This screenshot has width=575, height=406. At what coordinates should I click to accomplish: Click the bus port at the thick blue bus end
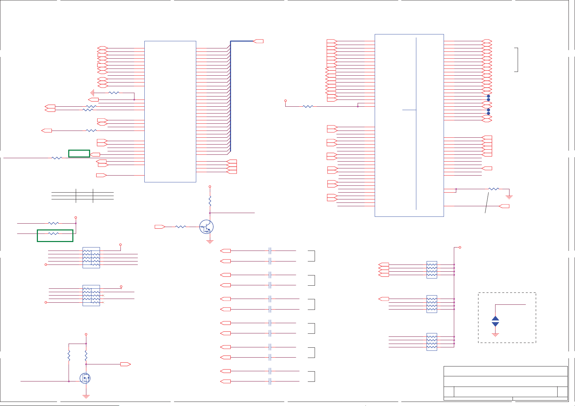point(258,41)
